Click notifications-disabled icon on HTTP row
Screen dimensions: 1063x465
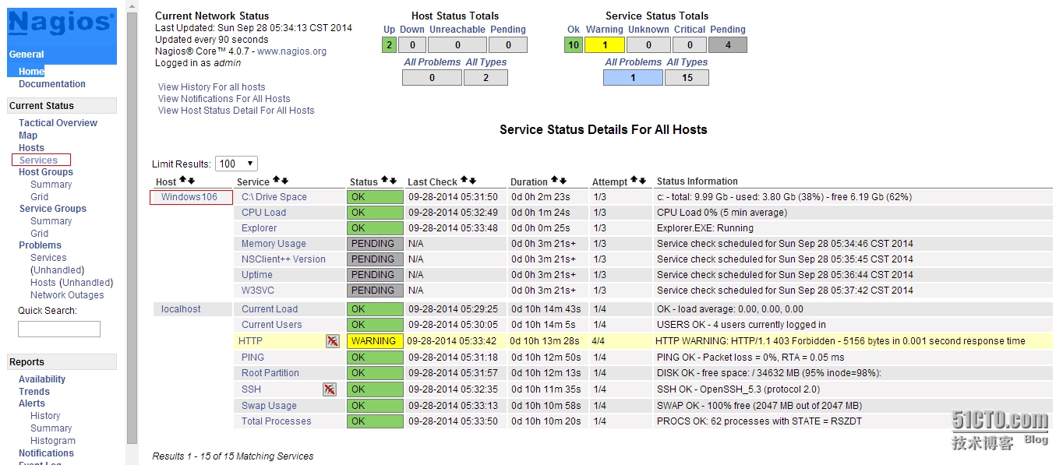tap(333, 340)
